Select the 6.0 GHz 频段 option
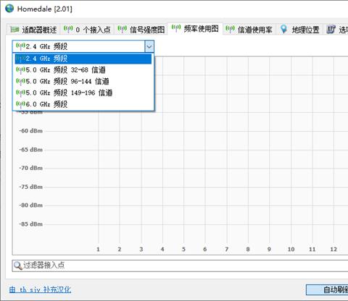This screenshot has height=301, width=348. click(83, 104)
